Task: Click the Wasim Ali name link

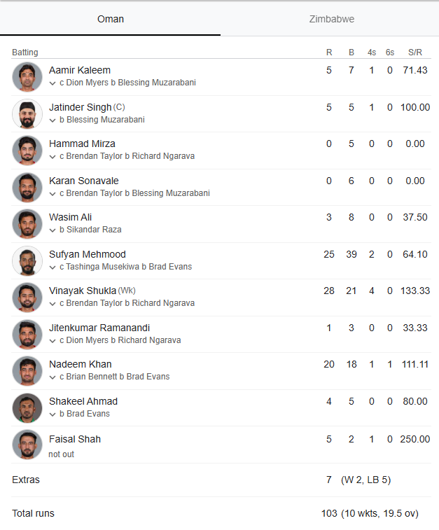Action: [70, 217]
